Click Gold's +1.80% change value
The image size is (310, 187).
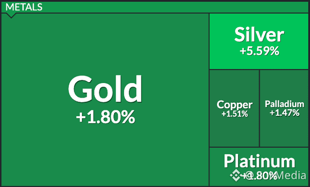[x=106, y=117]
